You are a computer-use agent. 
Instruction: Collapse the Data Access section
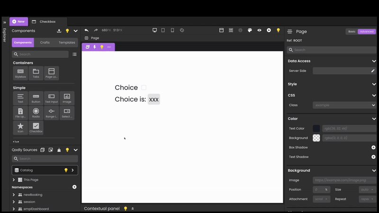coord(374,61)
